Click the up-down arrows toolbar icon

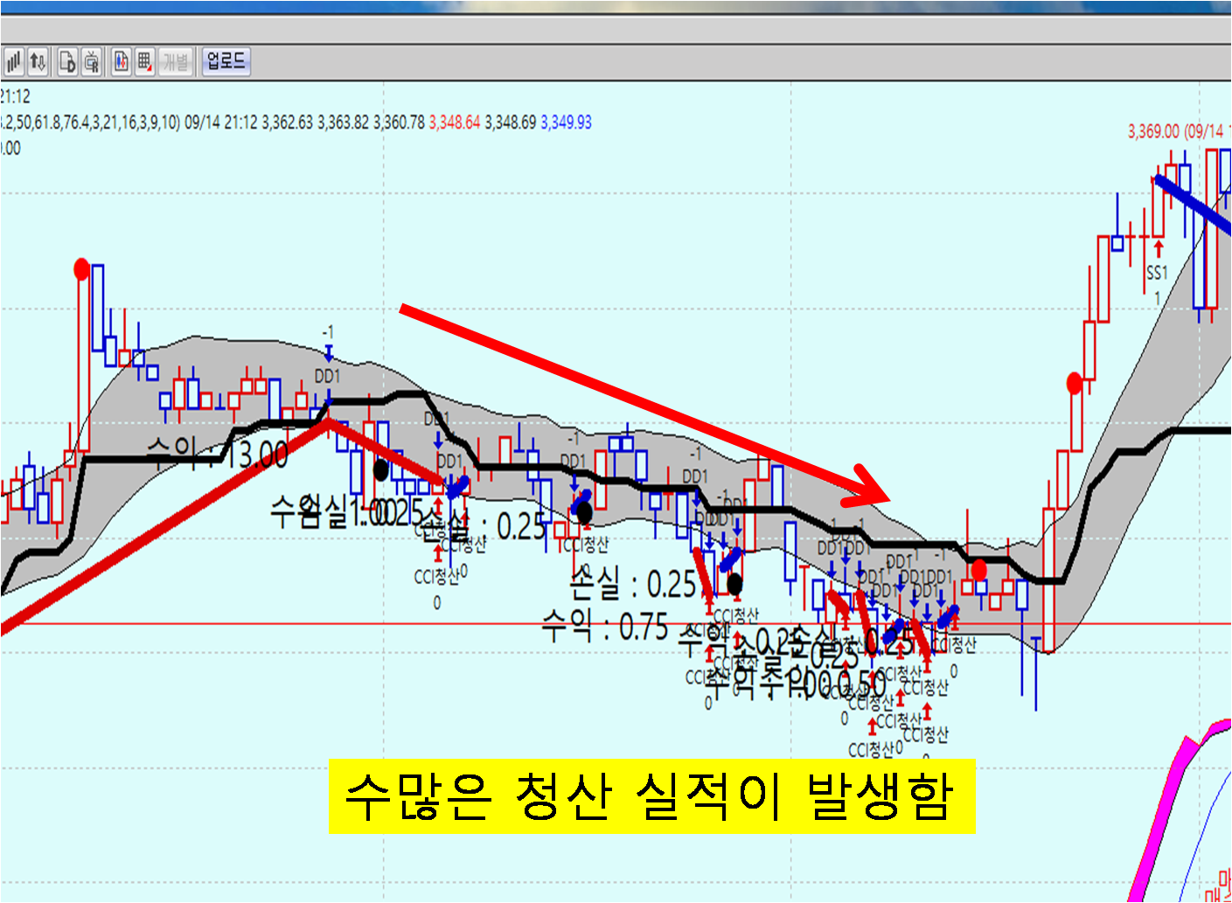tap(38, 62)
